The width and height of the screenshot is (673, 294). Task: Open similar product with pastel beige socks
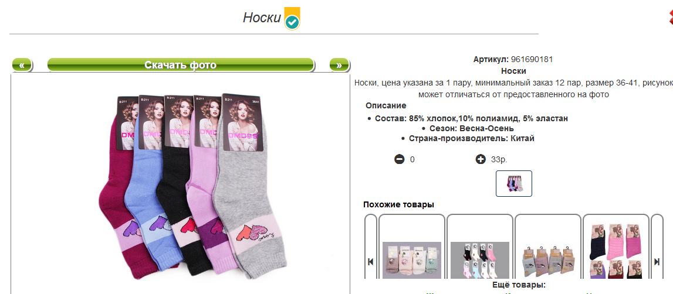click(412, 261)
